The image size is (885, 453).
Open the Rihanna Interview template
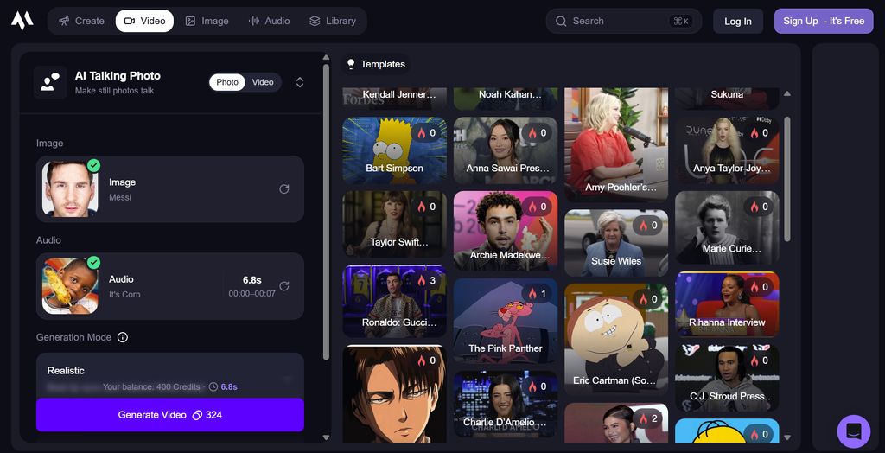(727, 304)
